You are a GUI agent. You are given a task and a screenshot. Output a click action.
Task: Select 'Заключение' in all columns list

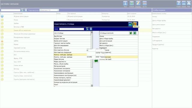click(x=72, y=48)
